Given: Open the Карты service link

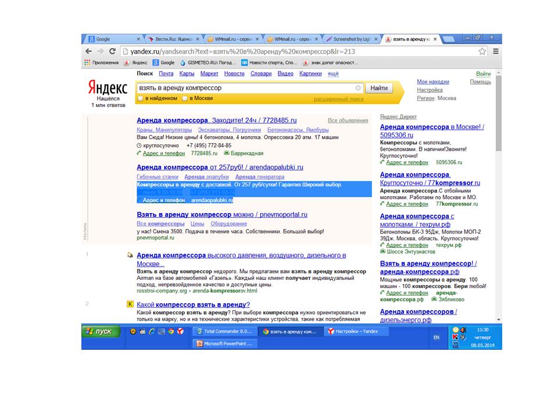Looking at the screenshot, I should coord(187,73).
